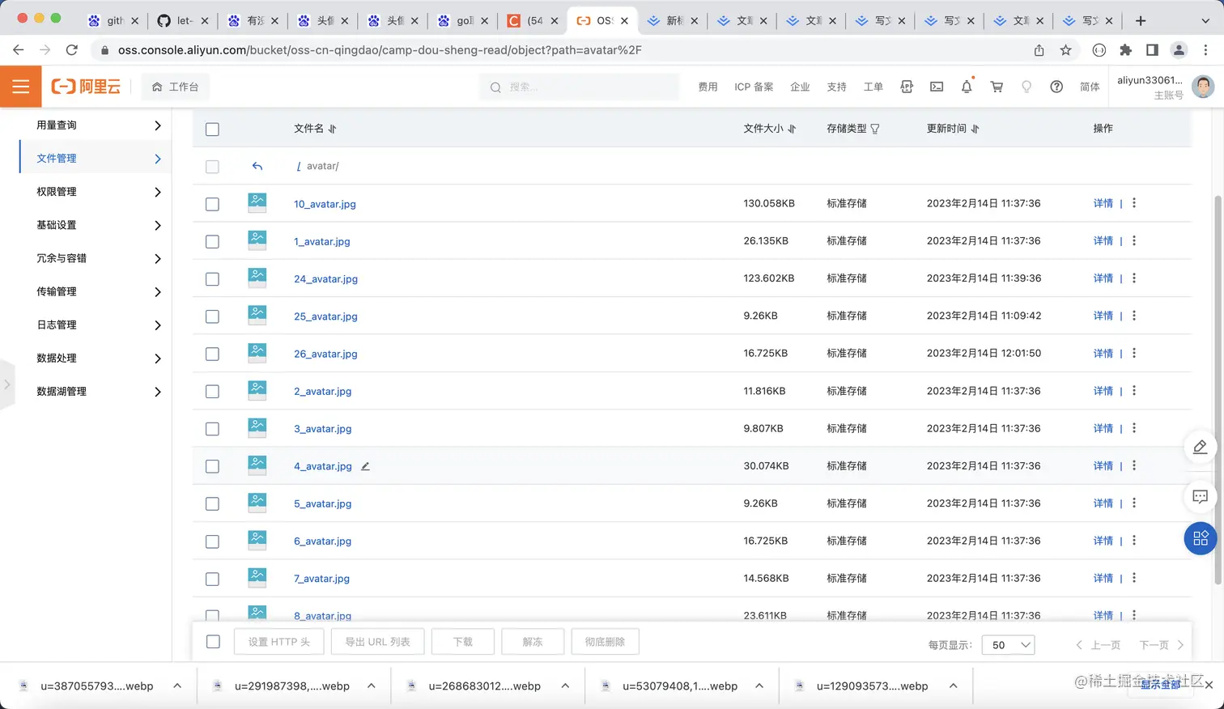The height and width of the screenshot is (709, 1224).
Task: Open the 文件管理 sidebar item
Action: pyautogui.click(x=96, y=159)
